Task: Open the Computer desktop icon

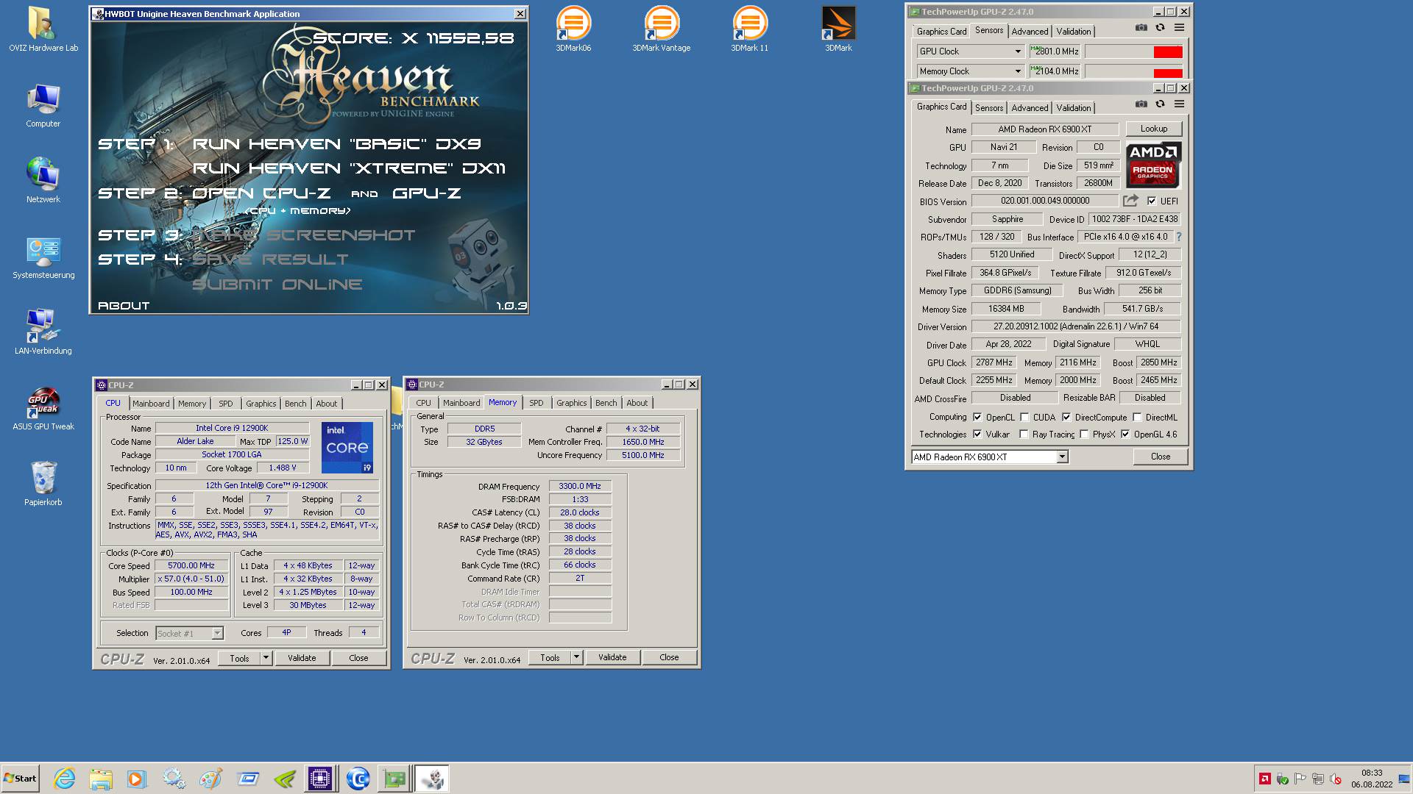Action: pos(43,105)
